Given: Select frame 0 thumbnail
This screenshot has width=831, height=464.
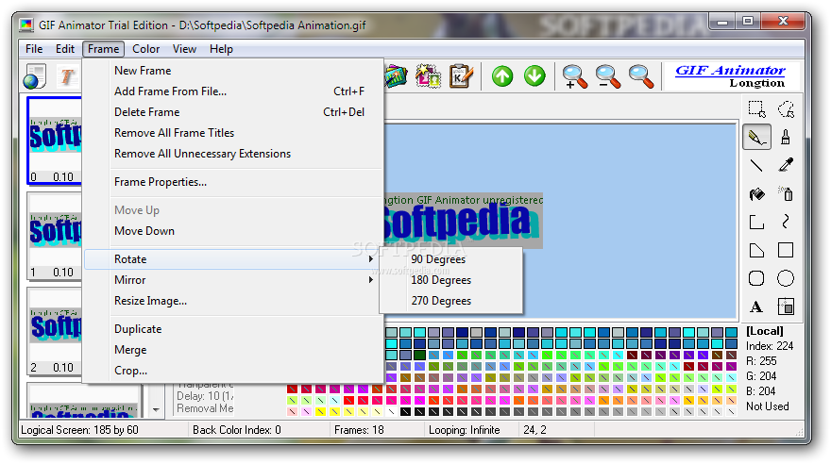Looking at the screenshot, I should pyautogui.click(x=55, y=141).
